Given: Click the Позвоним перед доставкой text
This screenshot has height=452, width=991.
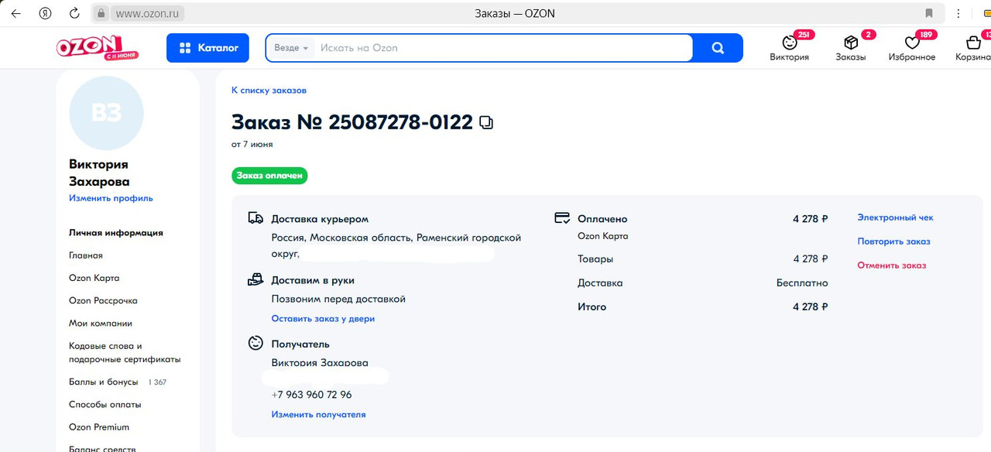Looking at the screenshot, I should pyautogui.click(x=338, y=299).
